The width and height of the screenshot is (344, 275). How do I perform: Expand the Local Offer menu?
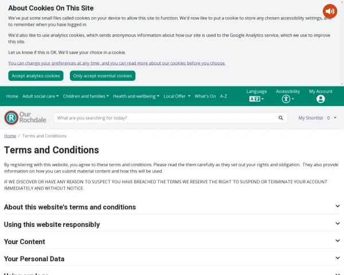pyautogui.click(x=177, y=96)
